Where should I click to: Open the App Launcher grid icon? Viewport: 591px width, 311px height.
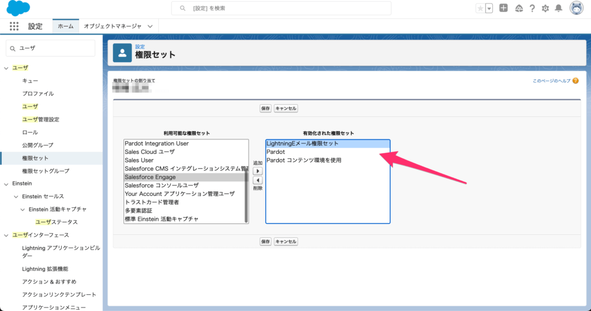pos(14,26)
